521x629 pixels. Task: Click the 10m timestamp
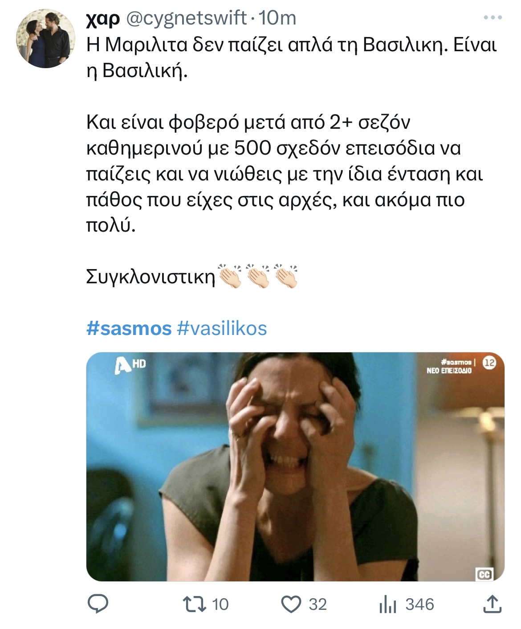pos(277,18)
